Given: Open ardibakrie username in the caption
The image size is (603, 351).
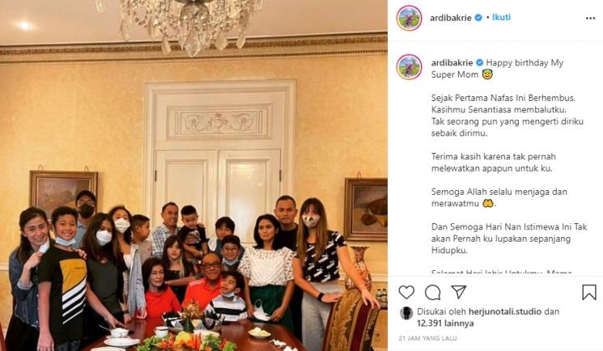Looking at the screenshot, I should pyautogui.click(x=452, y=62).
